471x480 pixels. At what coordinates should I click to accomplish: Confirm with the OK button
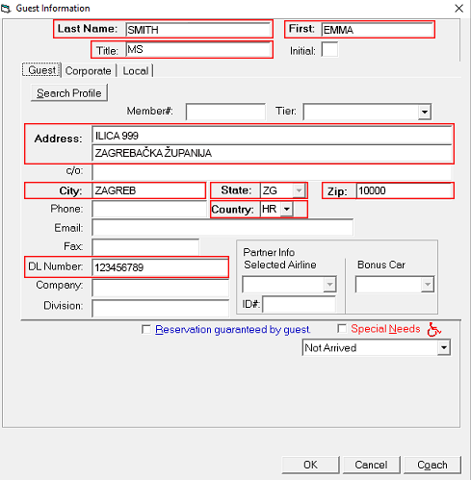tap(310, 465)
